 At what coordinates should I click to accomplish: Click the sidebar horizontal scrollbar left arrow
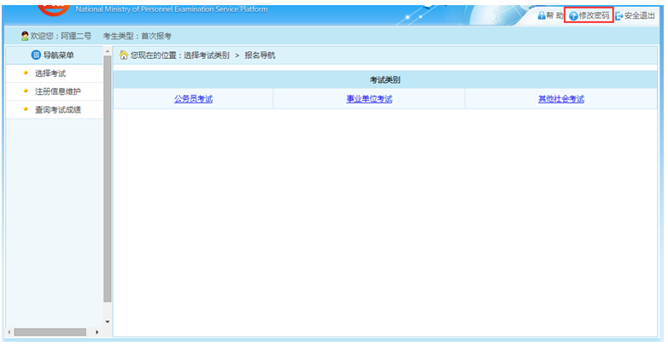point(9,331)
